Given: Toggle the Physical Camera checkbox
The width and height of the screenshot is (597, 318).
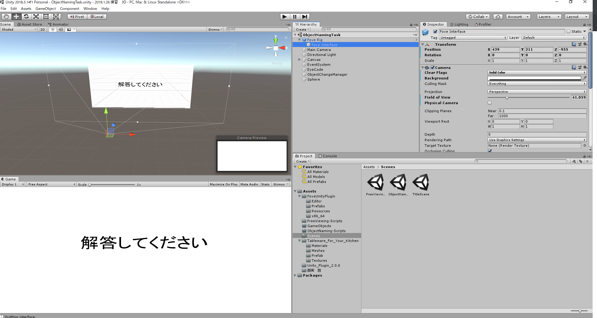Looking at the screenshot, I should click(x=489, y=103).
